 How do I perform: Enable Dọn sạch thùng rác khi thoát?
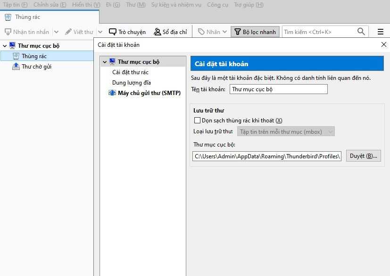pyautogui.click(x=198, y=121)
